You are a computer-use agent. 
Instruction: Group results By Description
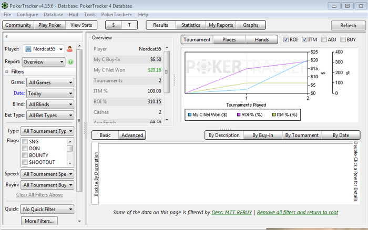224,135
